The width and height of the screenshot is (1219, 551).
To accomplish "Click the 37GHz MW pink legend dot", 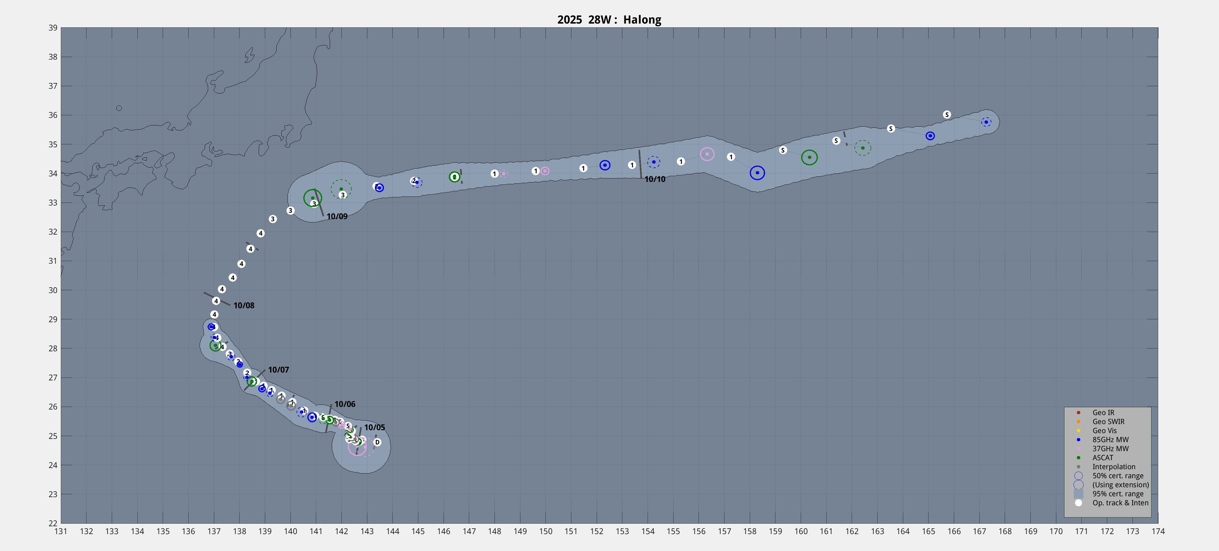I will (x=1078, y=448).
